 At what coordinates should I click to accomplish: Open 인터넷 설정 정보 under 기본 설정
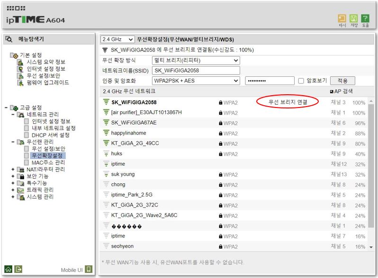coord(46,69)
